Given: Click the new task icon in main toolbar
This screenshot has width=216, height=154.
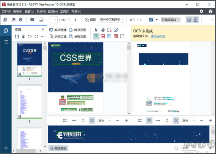Looking at the screenshot, I should (5, 20).
